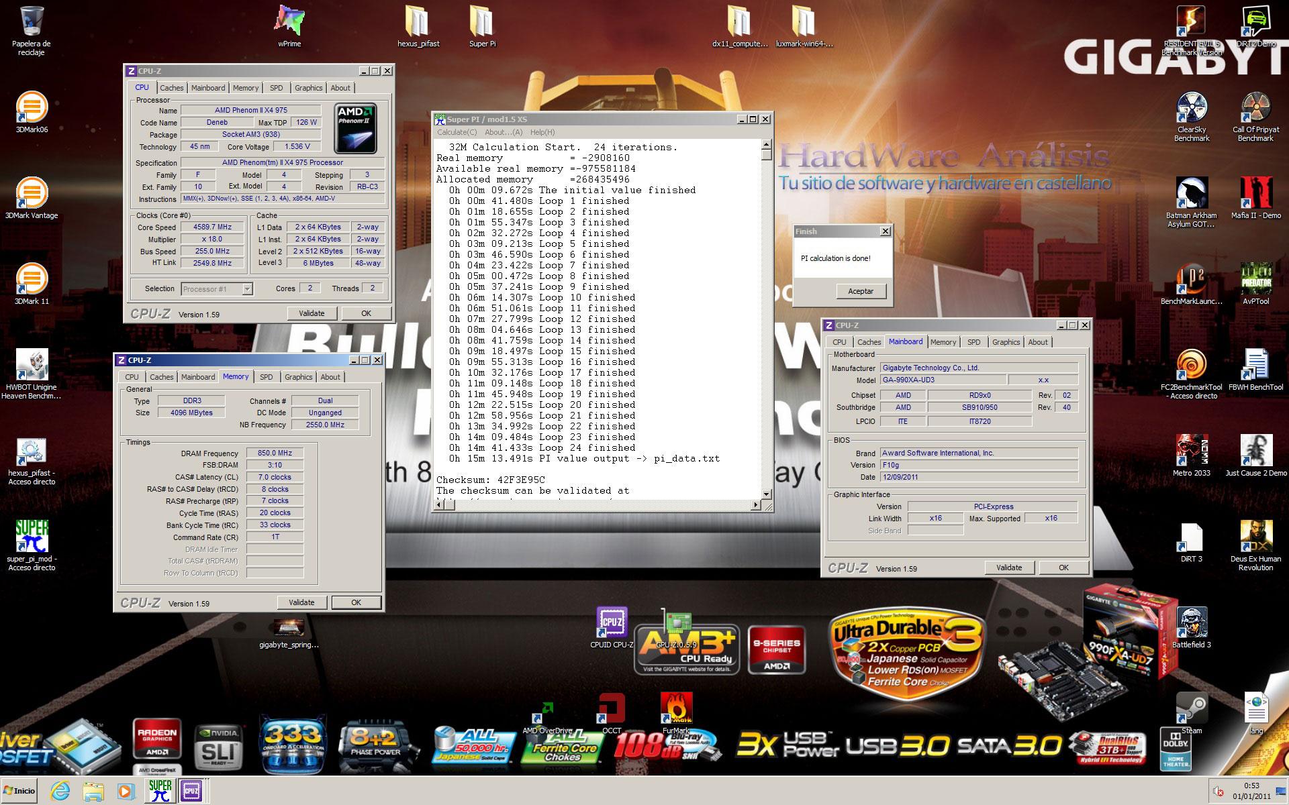This screenshot has width=1289, height=805.
Task: Click Validate in the CPU tab window
Action: 312,313
